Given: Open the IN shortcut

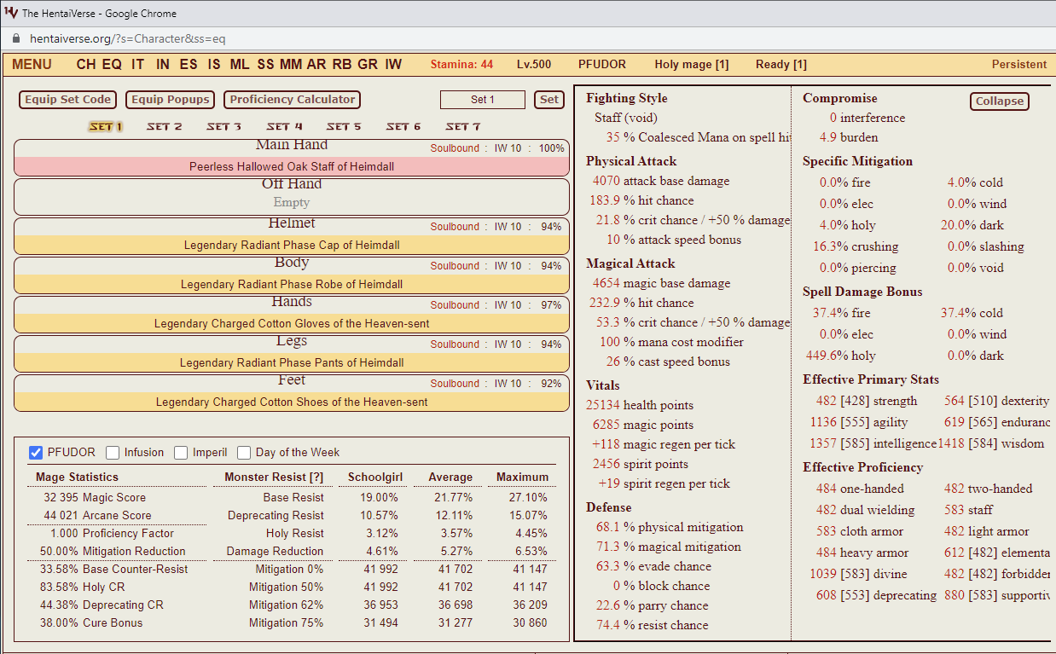Looking at the screenshot, I should coord(163,65).
